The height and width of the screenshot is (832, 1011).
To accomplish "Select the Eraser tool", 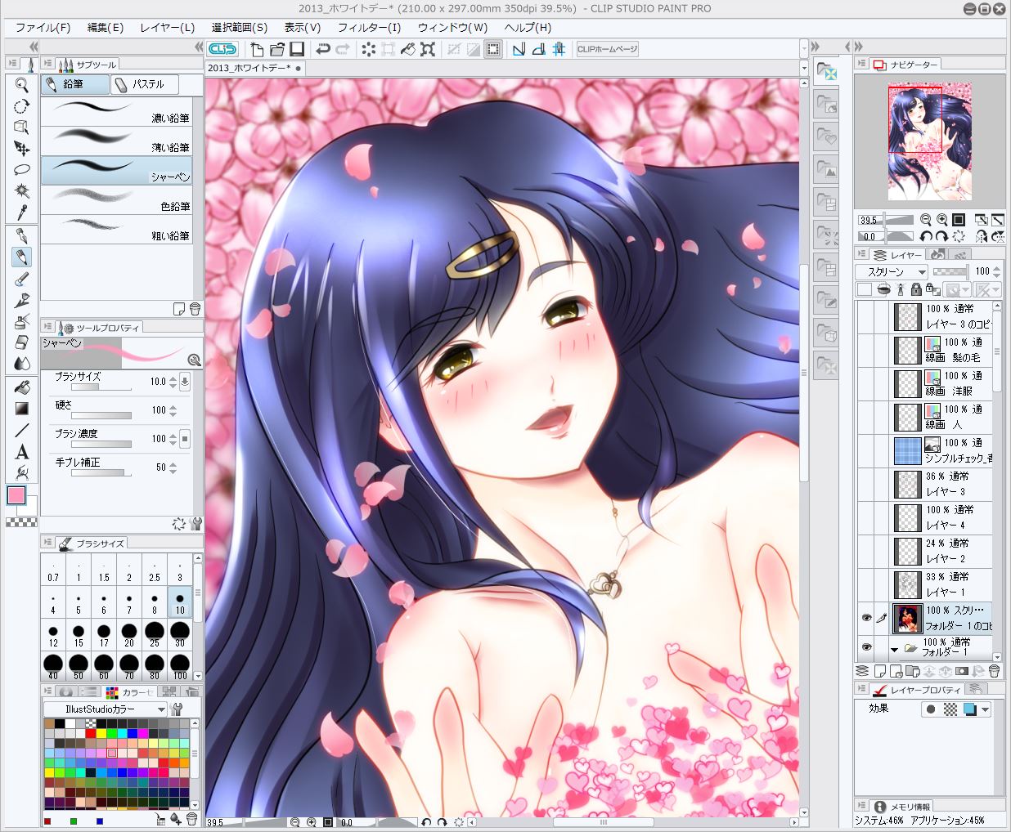I will pyautogui.click(x=22, y=342).
